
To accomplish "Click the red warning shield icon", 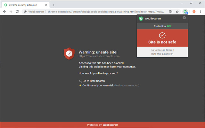I will (x=69, y=53).
